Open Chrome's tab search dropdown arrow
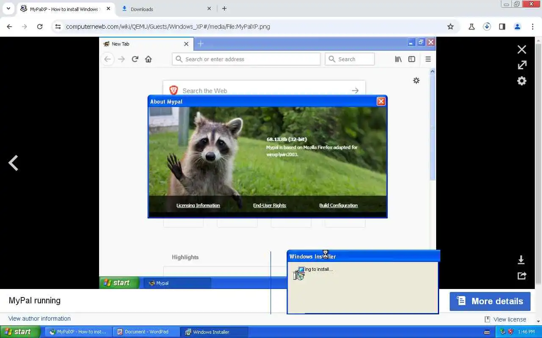 8,8
